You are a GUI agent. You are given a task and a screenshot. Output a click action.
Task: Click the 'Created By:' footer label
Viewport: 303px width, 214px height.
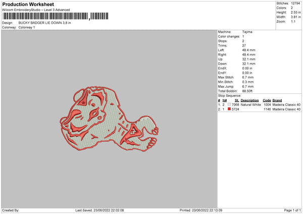click(x=11, y=210)
